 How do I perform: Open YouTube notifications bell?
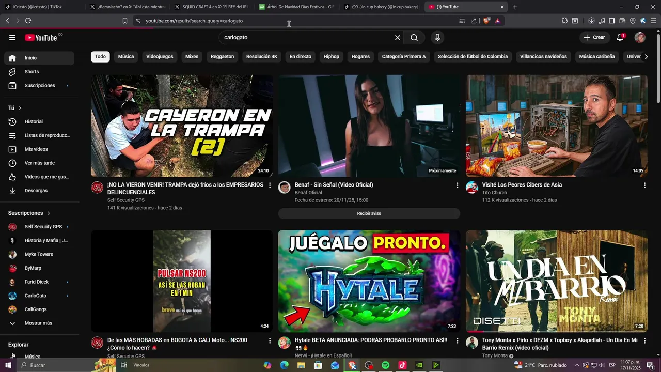click(620, 37)
